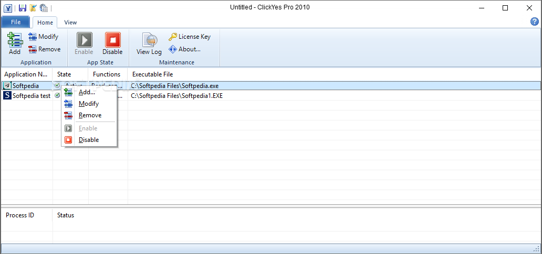Switch to the Home tab
Image resolution: width=542 pixels, height=254 pixels.
click(45, 23)
